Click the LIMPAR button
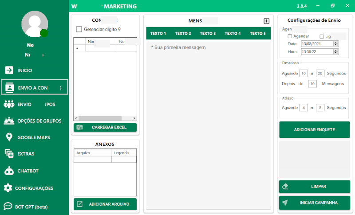The image size is (355, 215). (315, 187)
